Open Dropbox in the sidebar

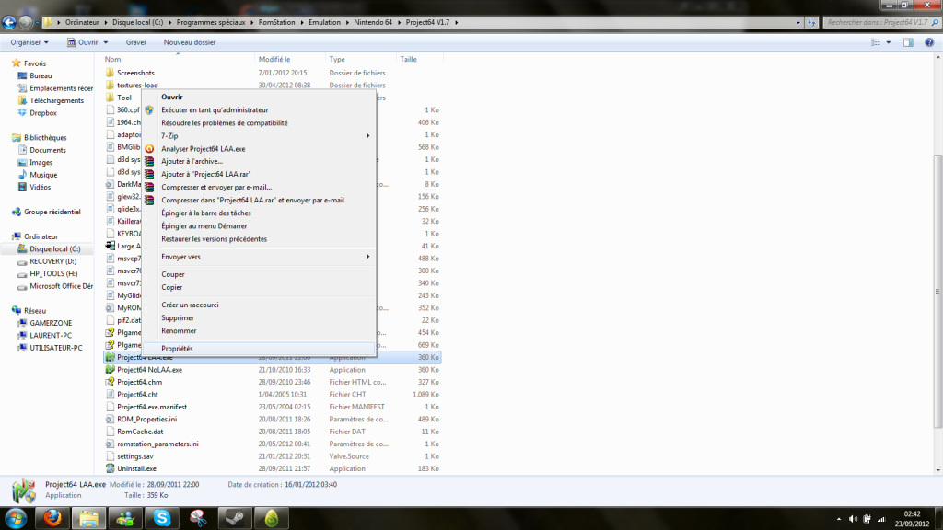click(x=42, y=113)
